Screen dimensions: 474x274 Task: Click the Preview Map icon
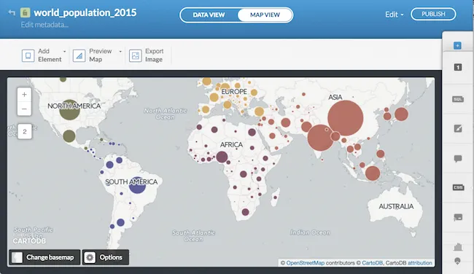point(79,55)
